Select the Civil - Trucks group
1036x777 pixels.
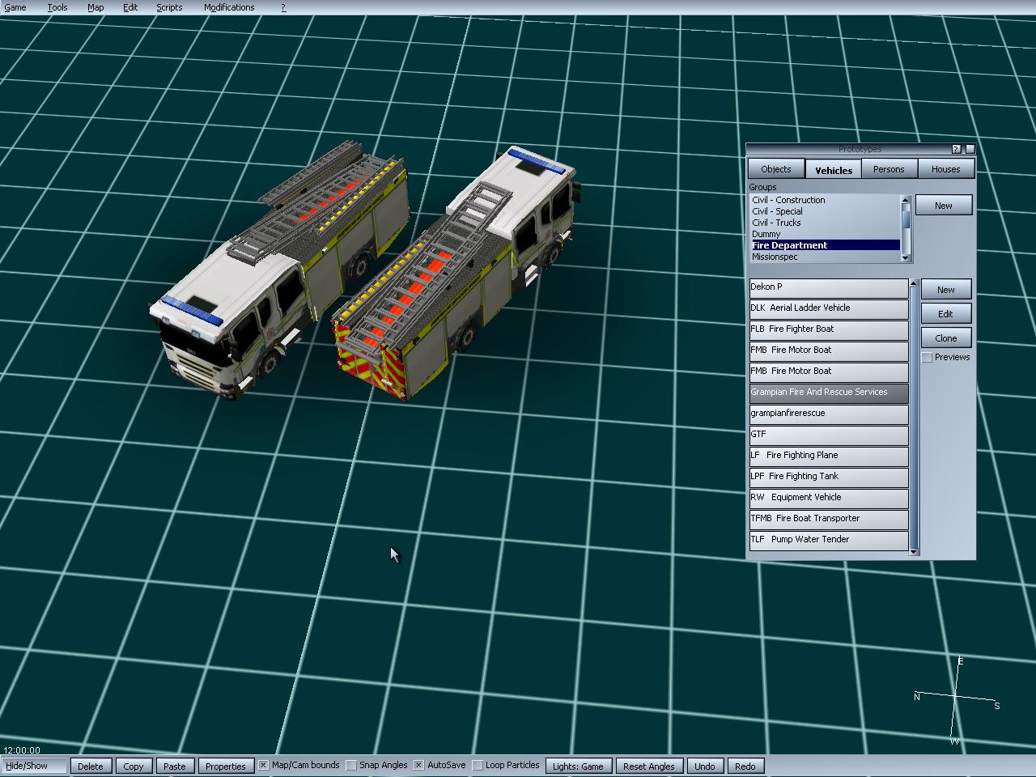click(825, 223)
